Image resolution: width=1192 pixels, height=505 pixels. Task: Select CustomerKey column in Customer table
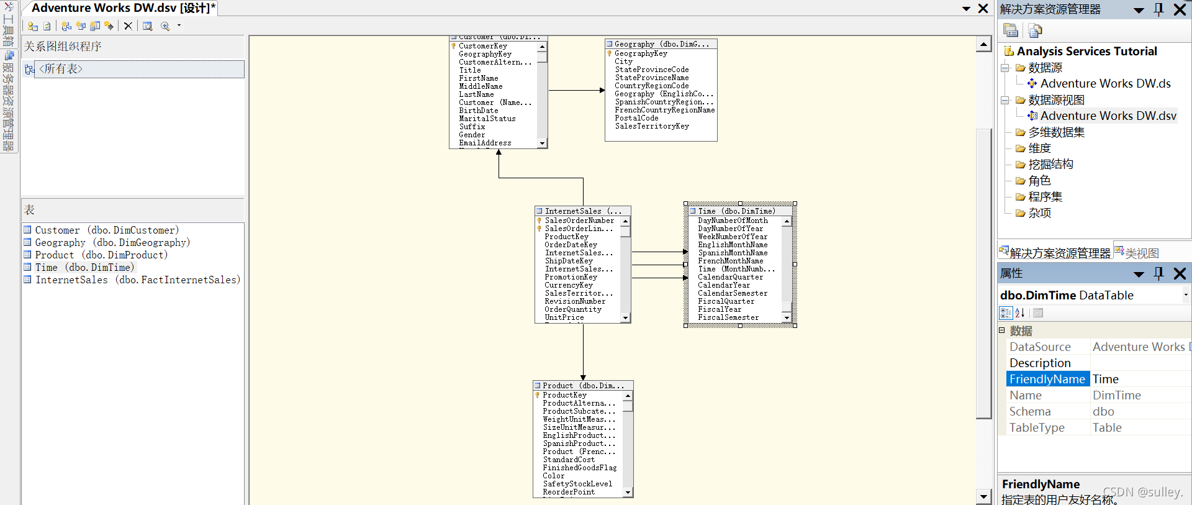coord(483,46)
